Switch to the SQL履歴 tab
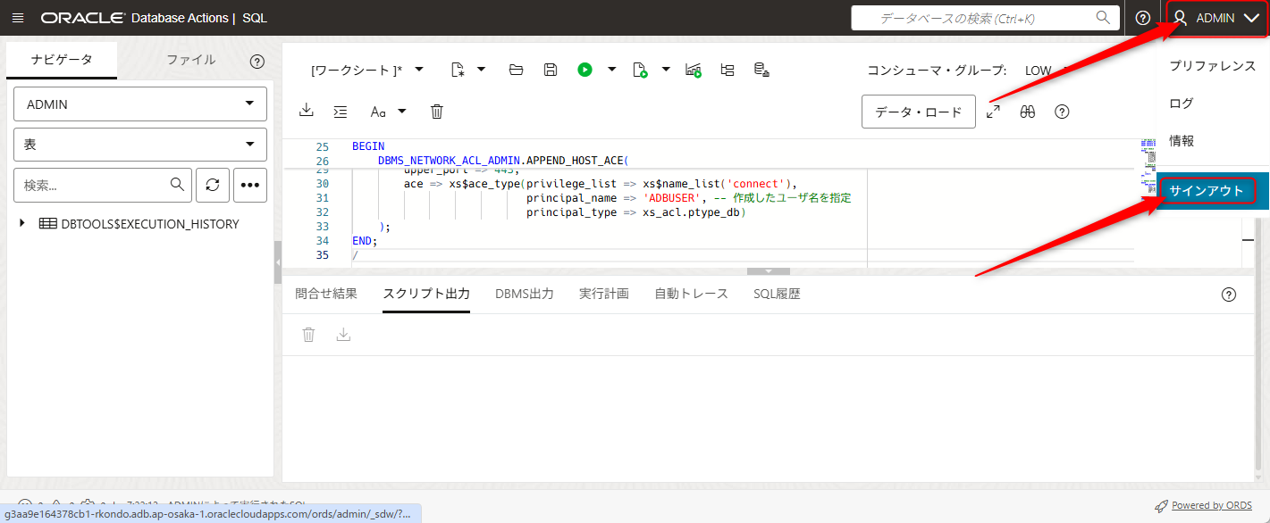1270x523 pixels. (x=777, y=294)
